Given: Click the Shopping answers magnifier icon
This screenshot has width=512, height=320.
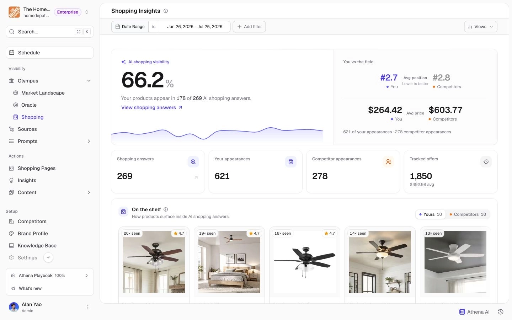Looking at the screenshot, I should (193, 162).
